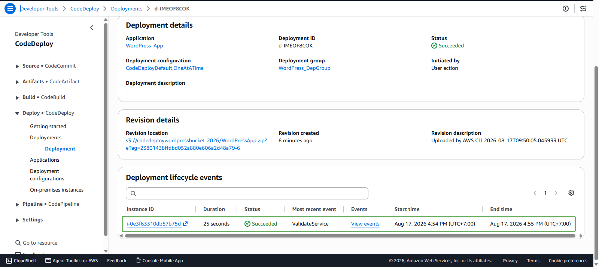Click the Console Mobile App icon
The height and width of the screenshot is (267, 599).
138,261
